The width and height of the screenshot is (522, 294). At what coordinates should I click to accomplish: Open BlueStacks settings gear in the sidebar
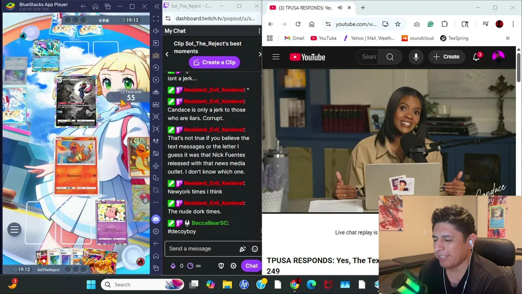pos(156,232)
